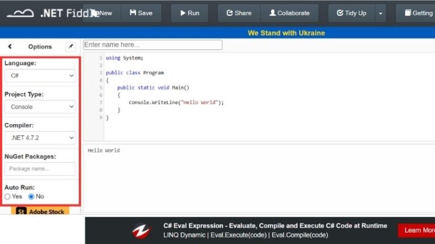Viewport: 435px width, 244px height.
Task: Expand the arrow next to Tidy Up
Action: tap(381, 13)
